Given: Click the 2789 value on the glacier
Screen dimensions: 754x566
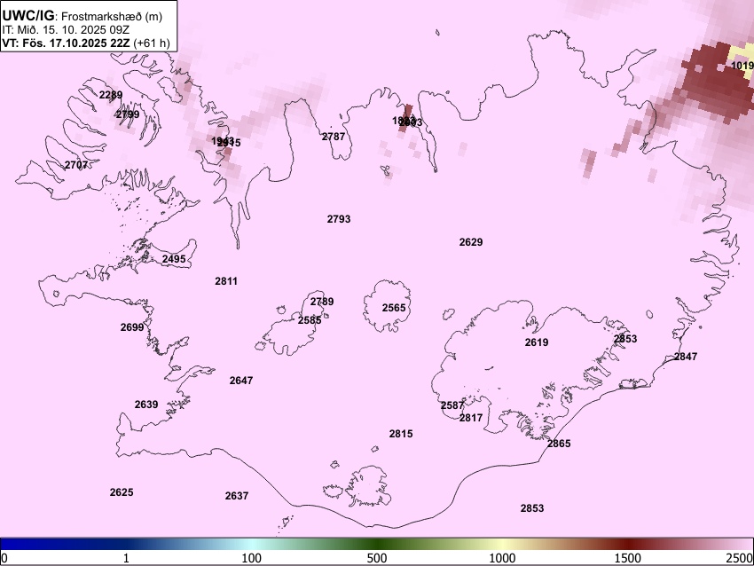Looking at the screenshot, I should [x=322, y=302].
